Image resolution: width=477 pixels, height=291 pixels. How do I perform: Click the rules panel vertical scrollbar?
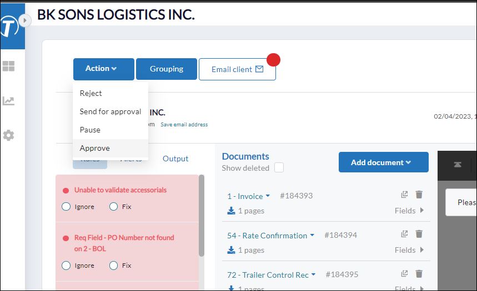pos(201,215)
